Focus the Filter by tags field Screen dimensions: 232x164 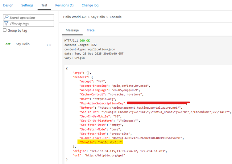click(31, 24)
